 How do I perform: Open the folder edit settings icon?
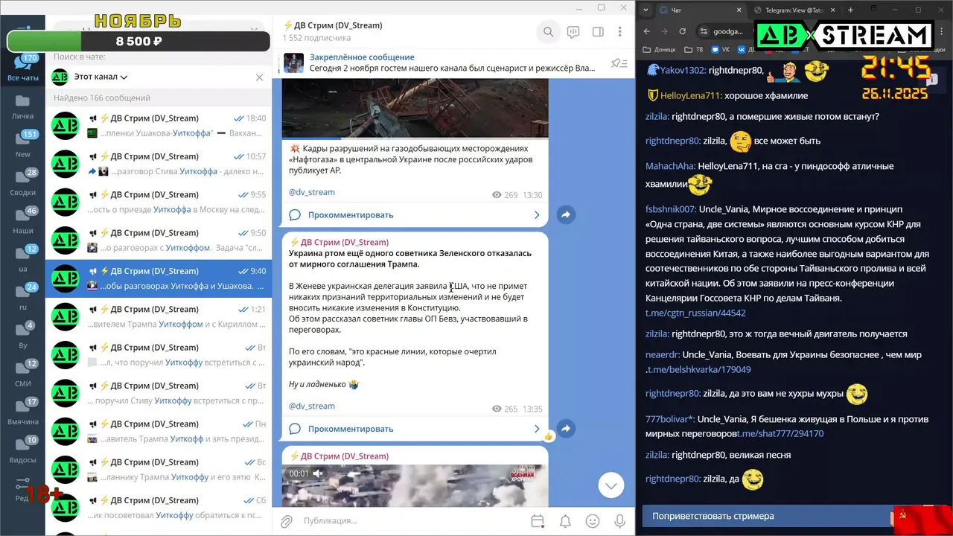click(x=22, y=488)
